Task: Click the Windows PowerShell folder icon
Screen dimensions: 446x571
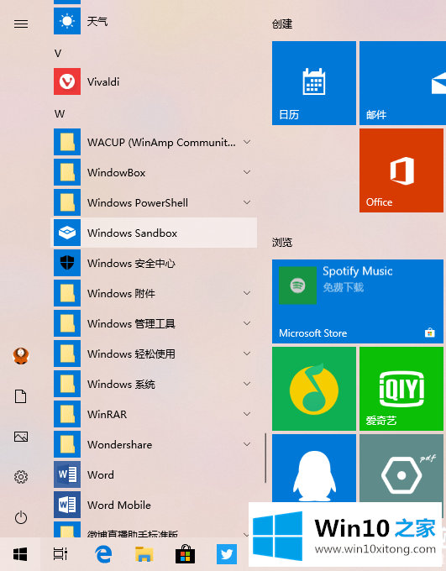Action: pyautogui.click(x=67, y=202)
